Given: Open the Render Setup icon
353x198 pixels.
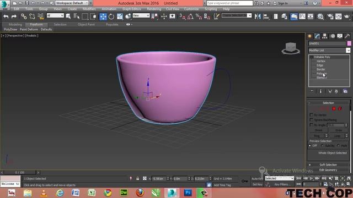Looking at the screenshot, I should tap(330, 16).
